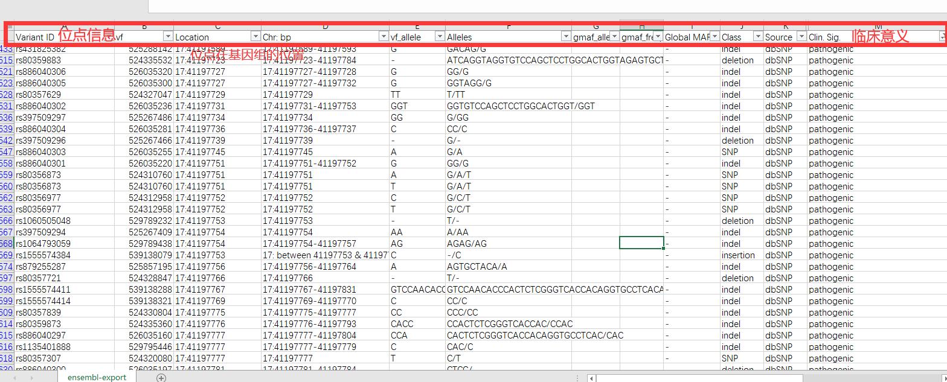Select the vf value 539138079
Viewport: 947px width, 382px height.
point(144,255)
